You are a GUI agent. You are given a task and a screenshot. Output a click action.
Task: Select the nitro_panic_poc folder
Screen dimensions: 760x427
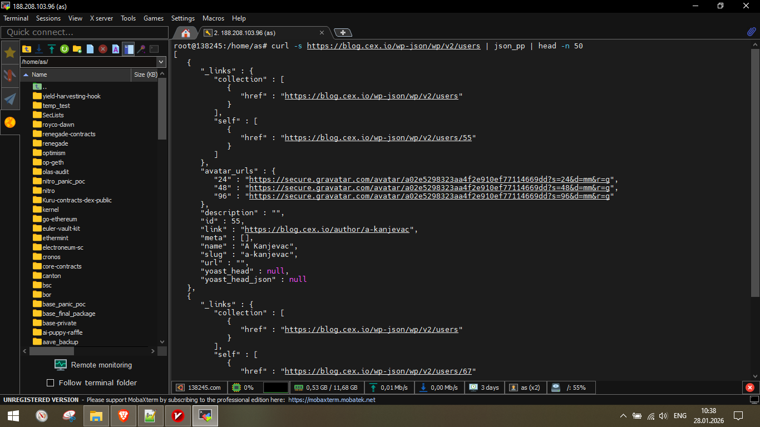64,181
